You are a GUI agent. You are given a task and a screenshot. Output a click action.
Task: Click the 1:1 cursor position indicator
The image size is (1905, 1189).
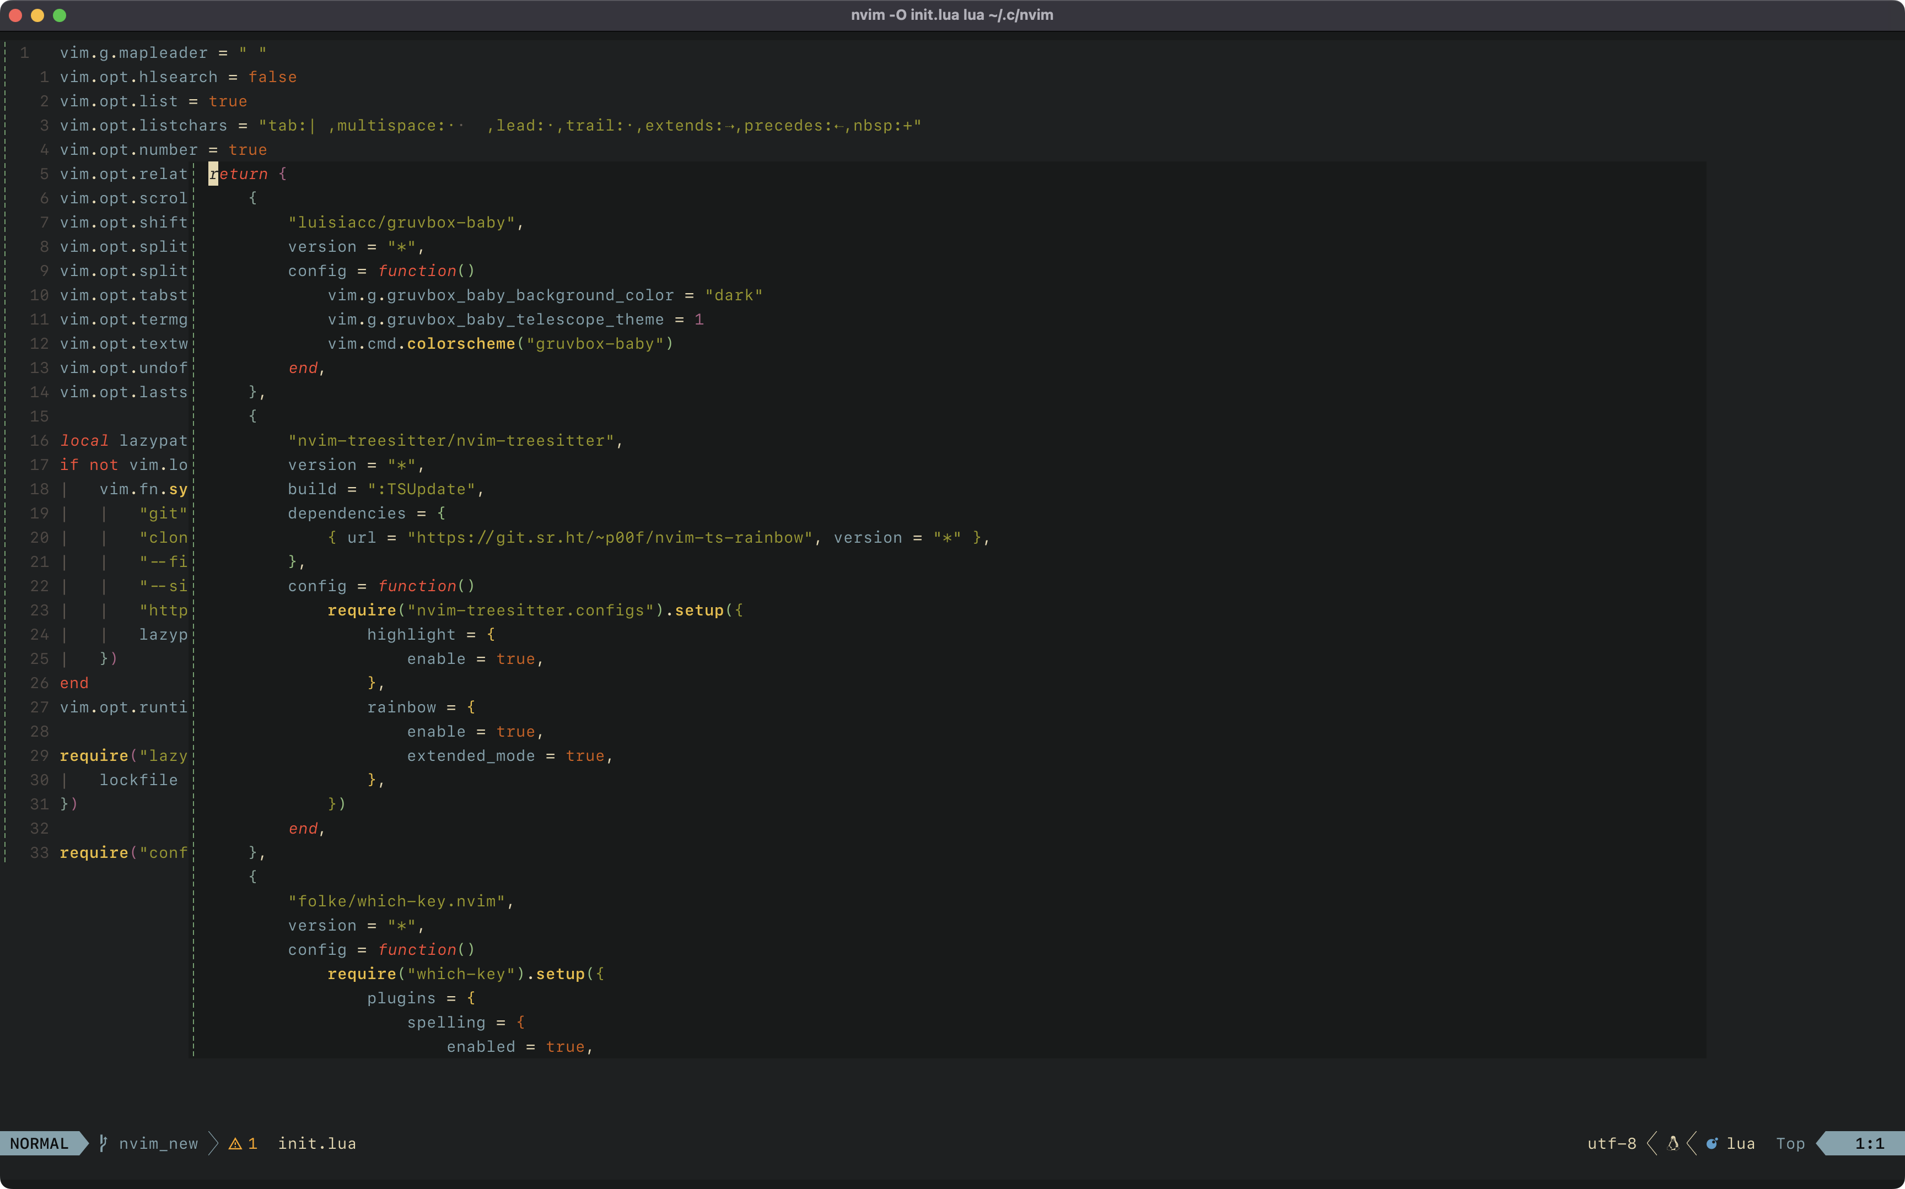click(x=1869, y=1143)
